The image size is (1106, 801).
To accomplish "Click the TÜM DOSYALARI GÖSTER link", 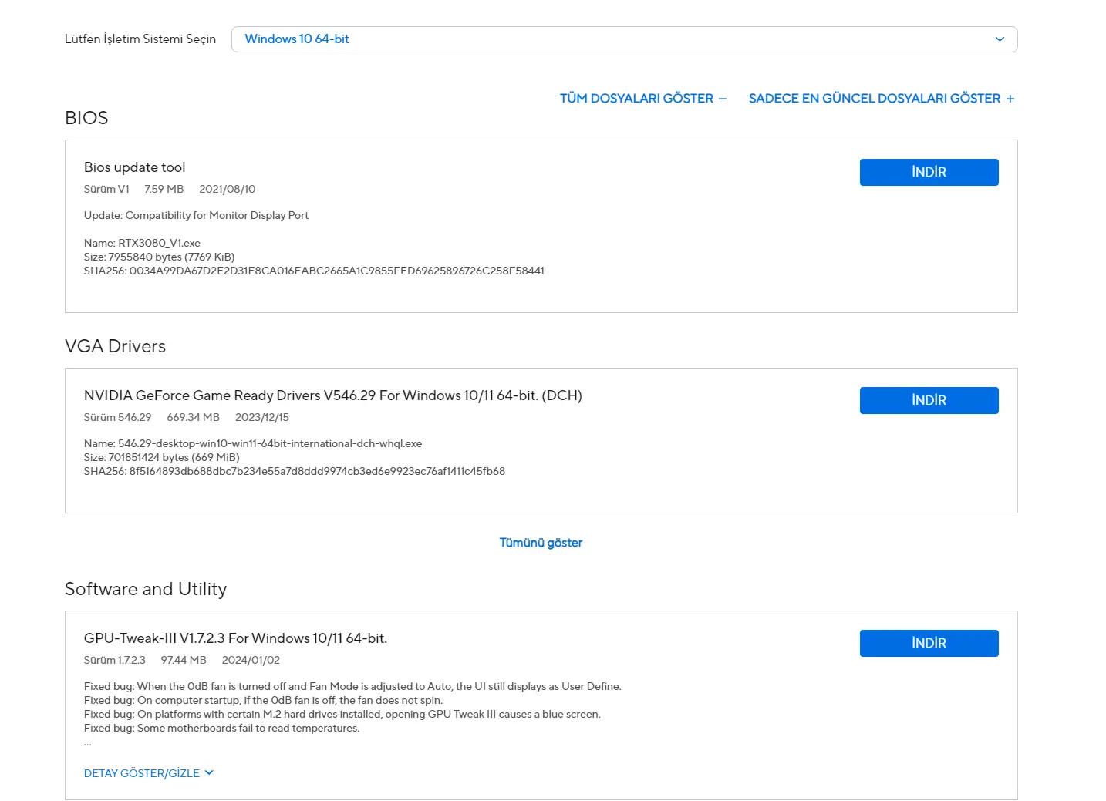I will point(643,99).
